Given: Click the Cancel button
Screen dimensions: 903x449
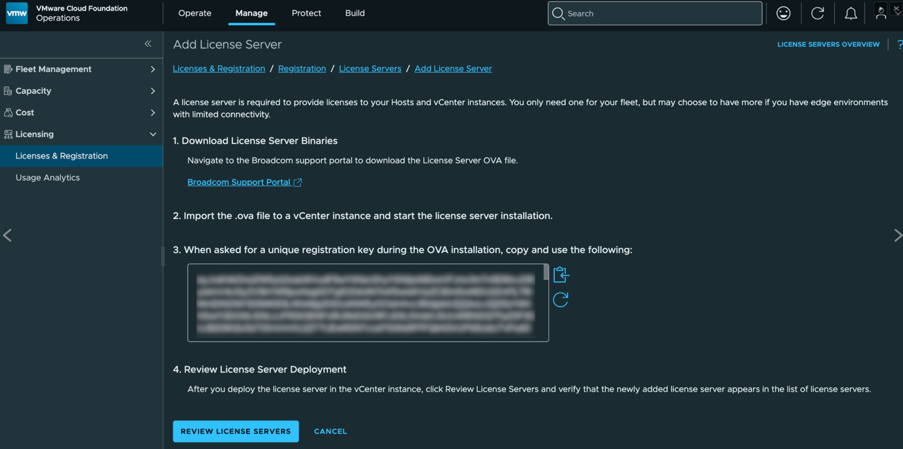Looking at the screenshot, I should pyautogui.click(x=330, y=431).
